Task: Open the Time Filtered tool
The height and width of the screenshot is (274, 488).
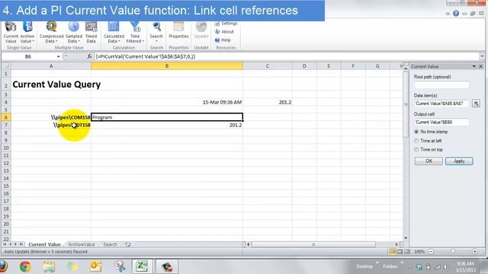Action: [135, 33]
